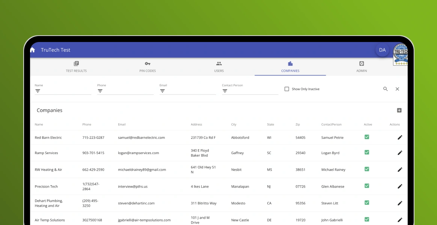This screenshot has width=437, height=225.
Task: Select the Red Barn Electric name cell
Action: [x=48, y=138]
